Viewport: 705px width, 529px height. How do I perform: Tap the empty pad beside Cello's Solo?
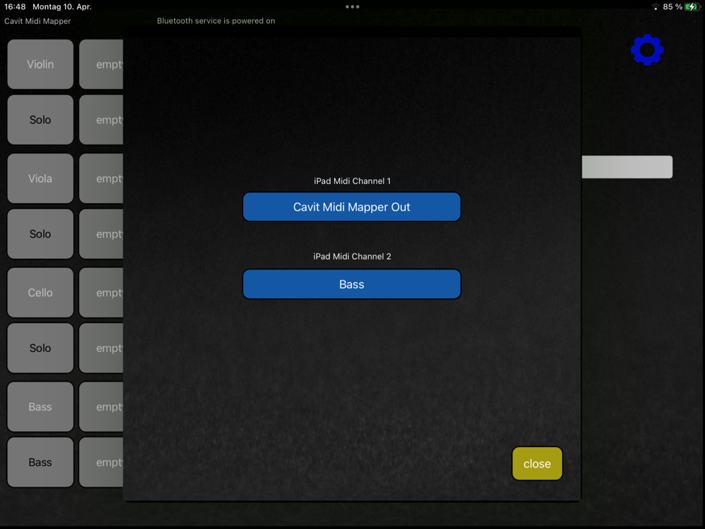(101, 348)
